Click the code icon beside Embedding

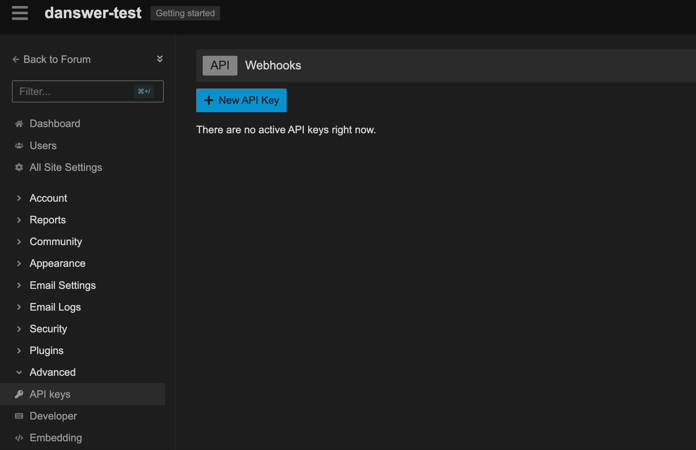point(19,438)
